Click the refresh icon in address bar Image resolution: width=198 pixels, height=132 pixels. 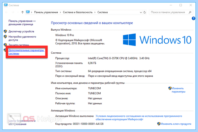145,12
